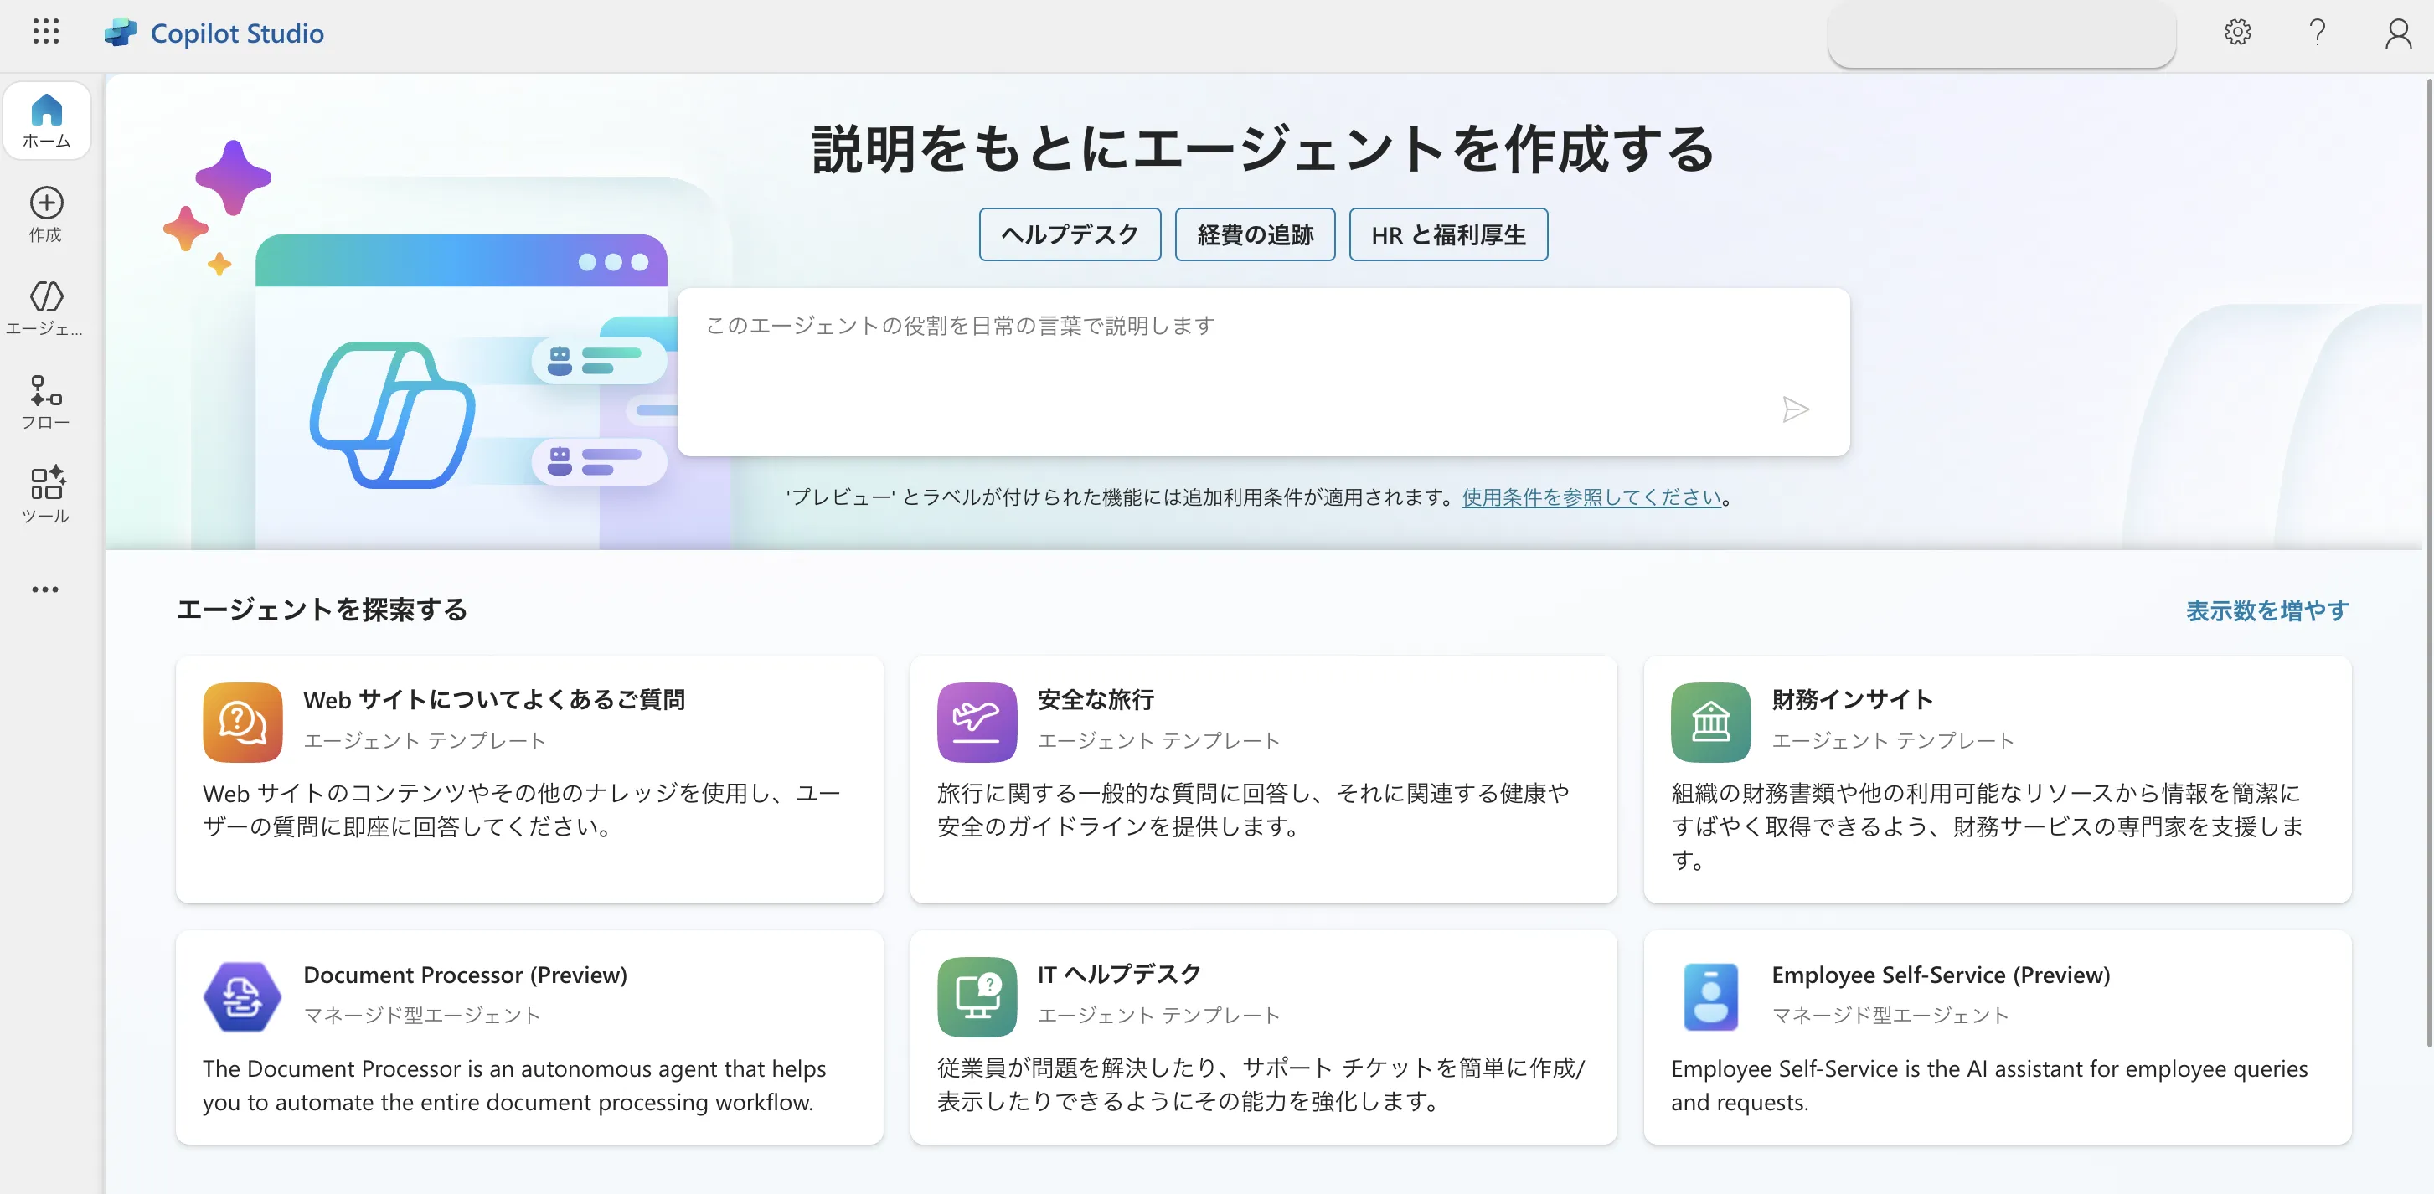Select the ホーム icon in the sidebar
Image resolution: width=2434 pixels, height=1194 pixels.
[45, 120]
